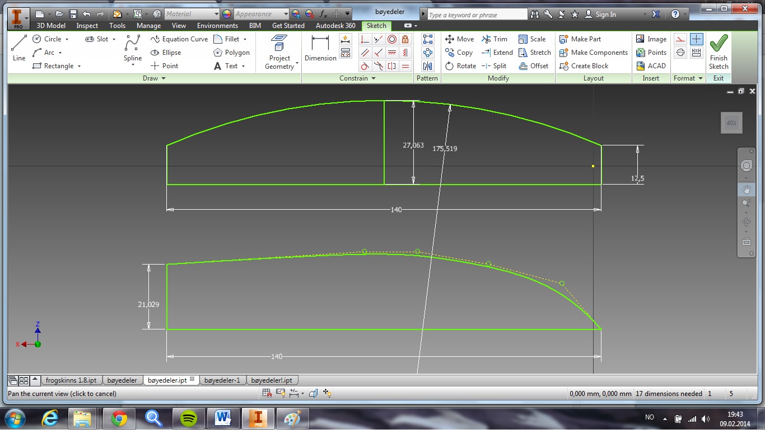Open the Pan tool on navigation bar
This screenshot has height=443, width=765.
(747, 190)
